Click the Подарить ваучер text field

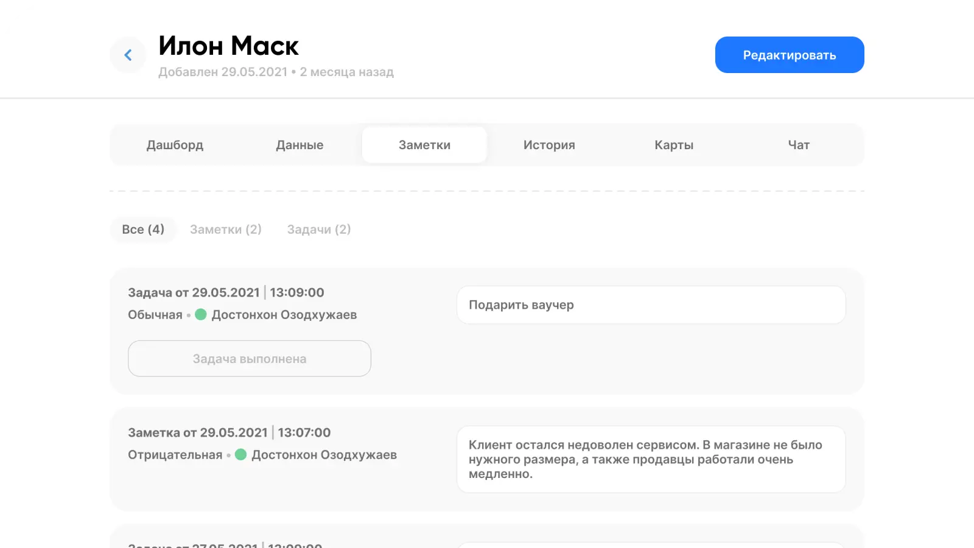click(x=651, y=305)
